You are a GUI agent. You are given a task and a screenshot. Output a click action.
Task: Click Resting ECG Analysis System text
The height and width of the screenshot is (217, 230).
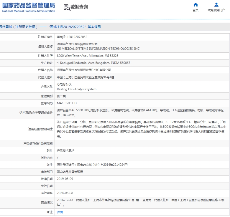(77, 89)
